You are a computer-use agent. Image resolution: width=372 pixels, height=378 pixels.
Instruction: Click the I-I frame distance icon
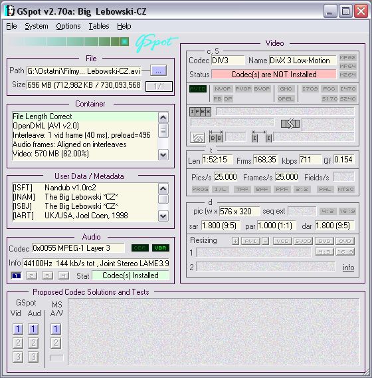(x=262, y=136)
